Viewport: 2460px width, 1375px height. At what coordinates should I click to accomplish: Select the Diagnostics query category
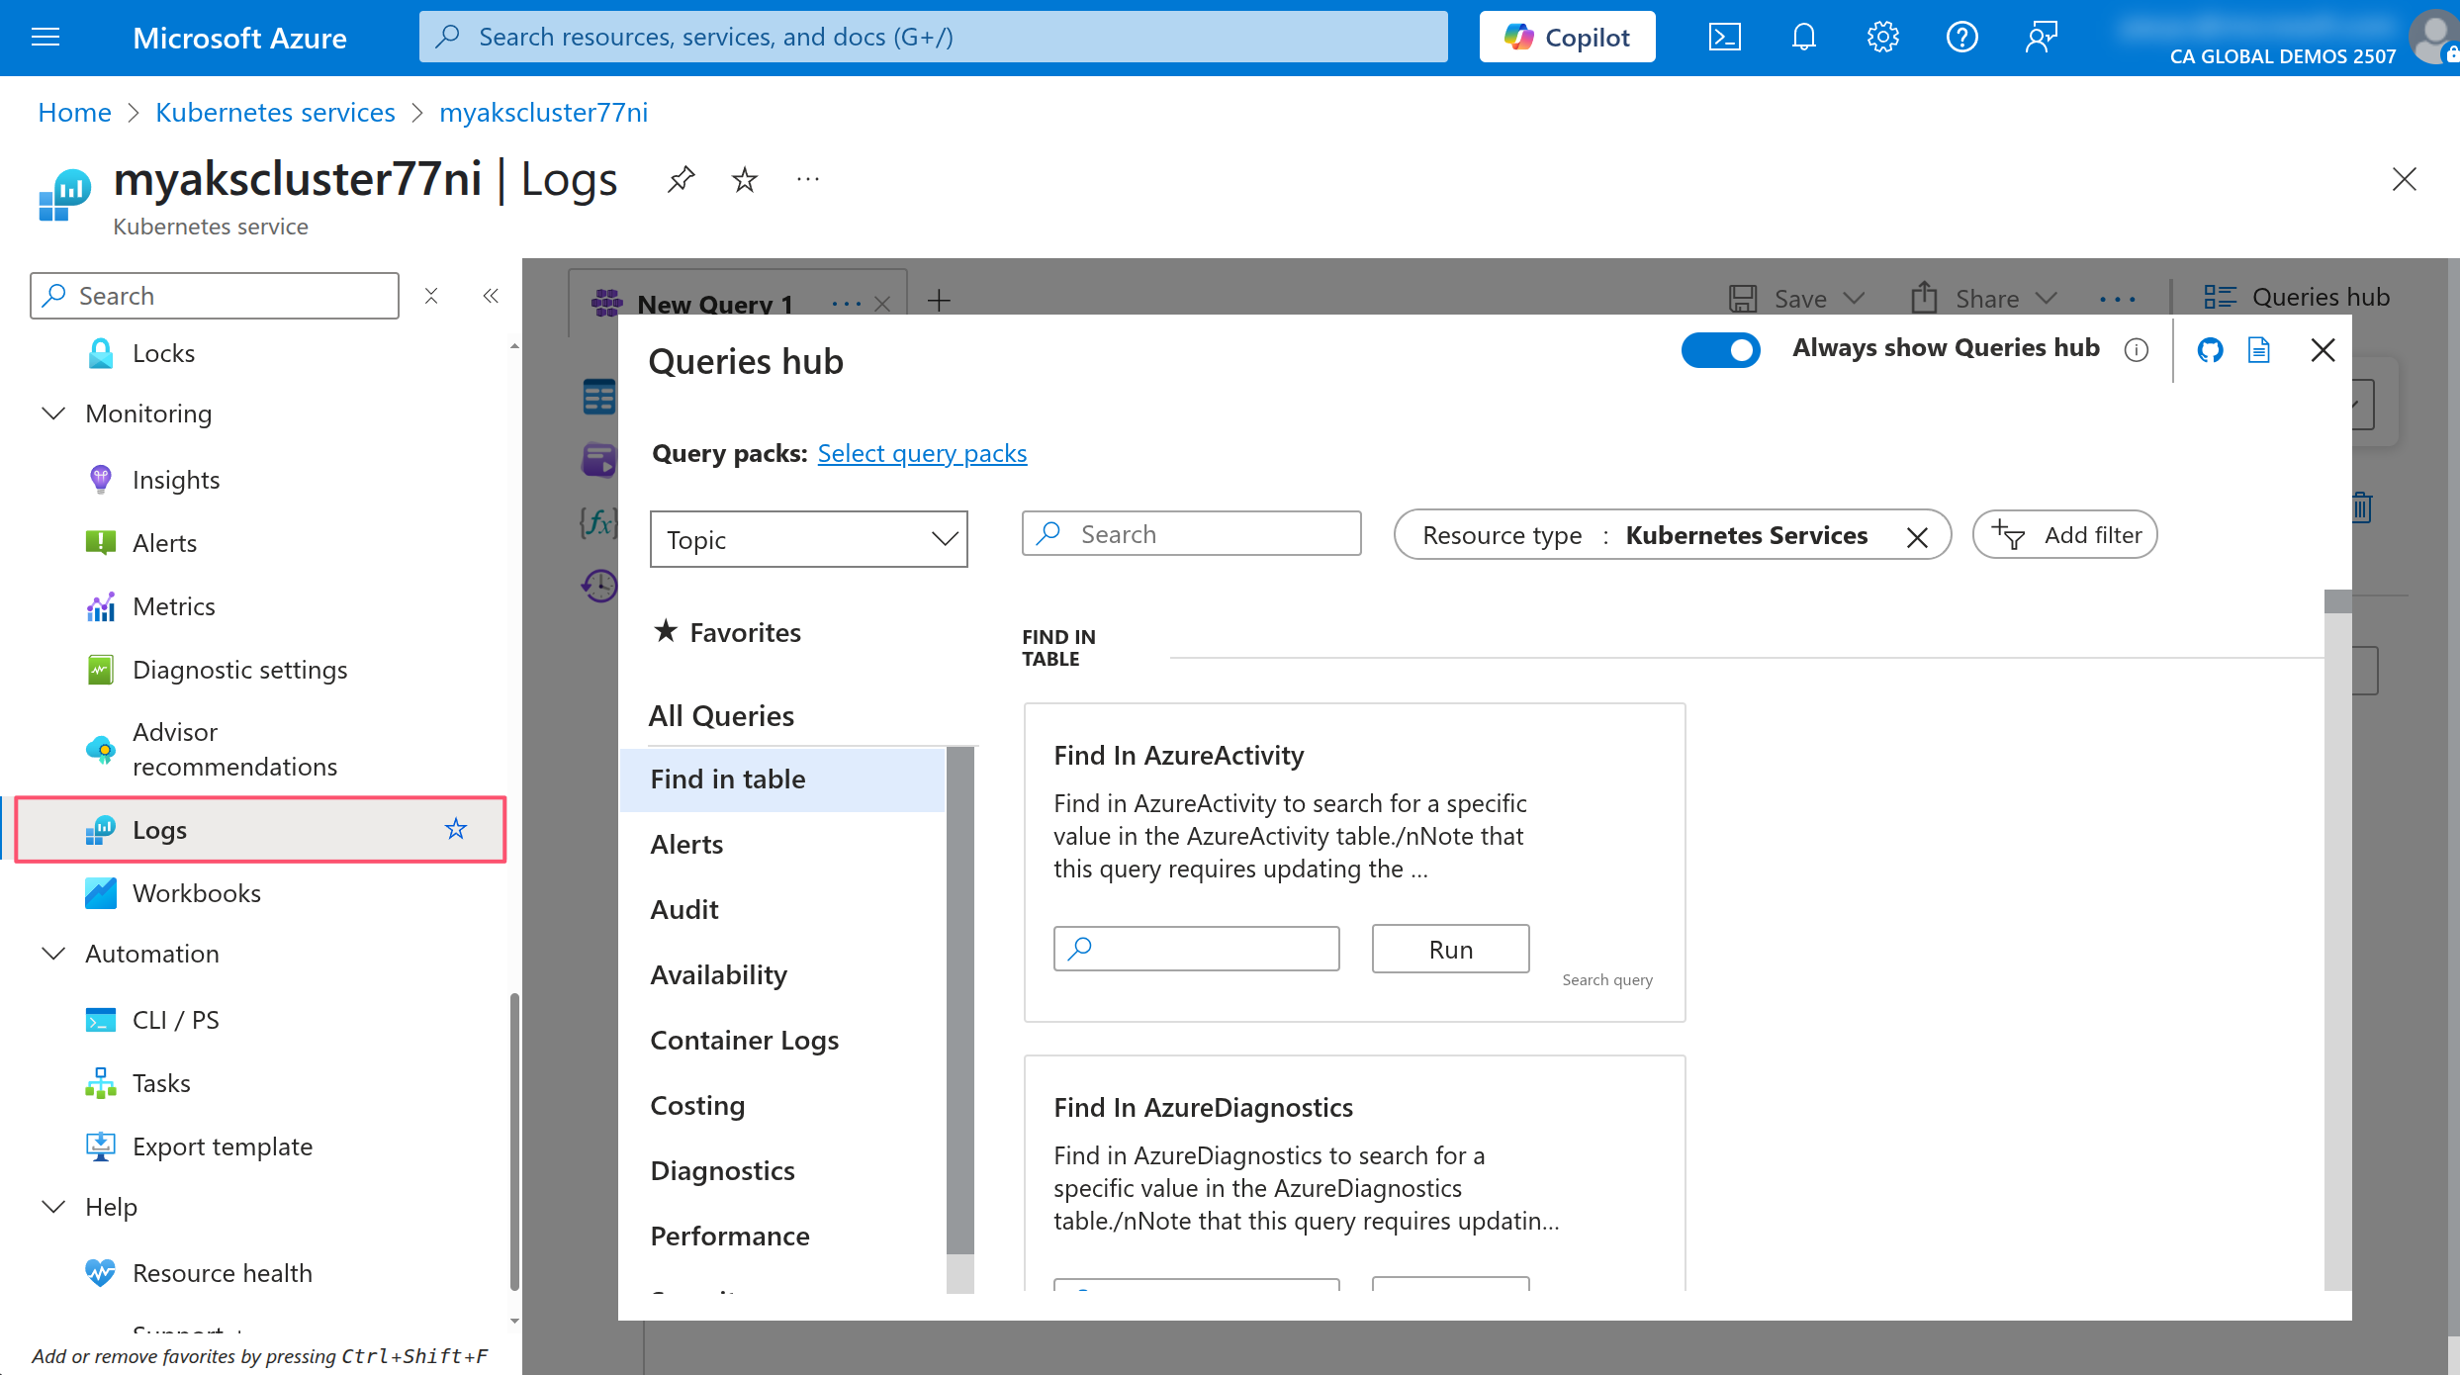tap(722, 1170)
